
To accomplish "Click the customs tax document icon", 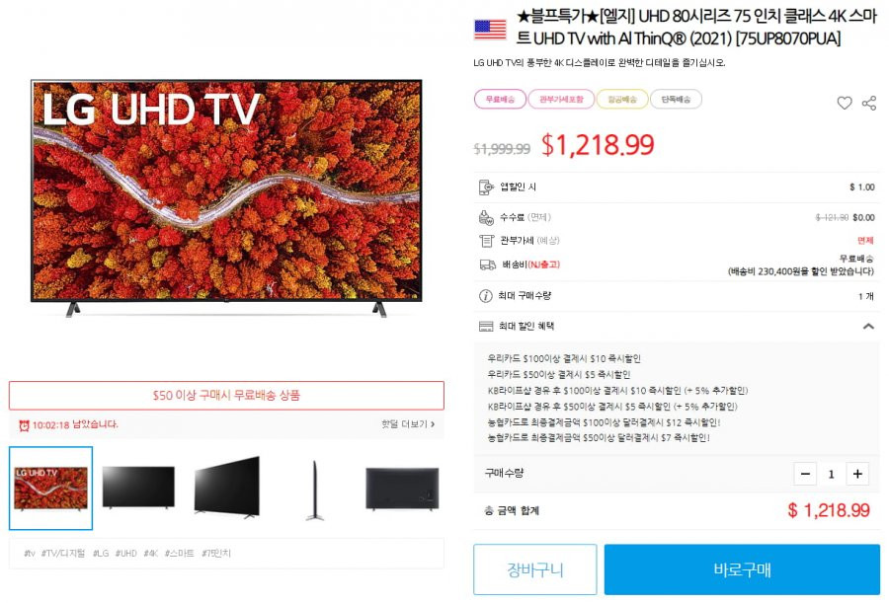I will click(486, 241).
